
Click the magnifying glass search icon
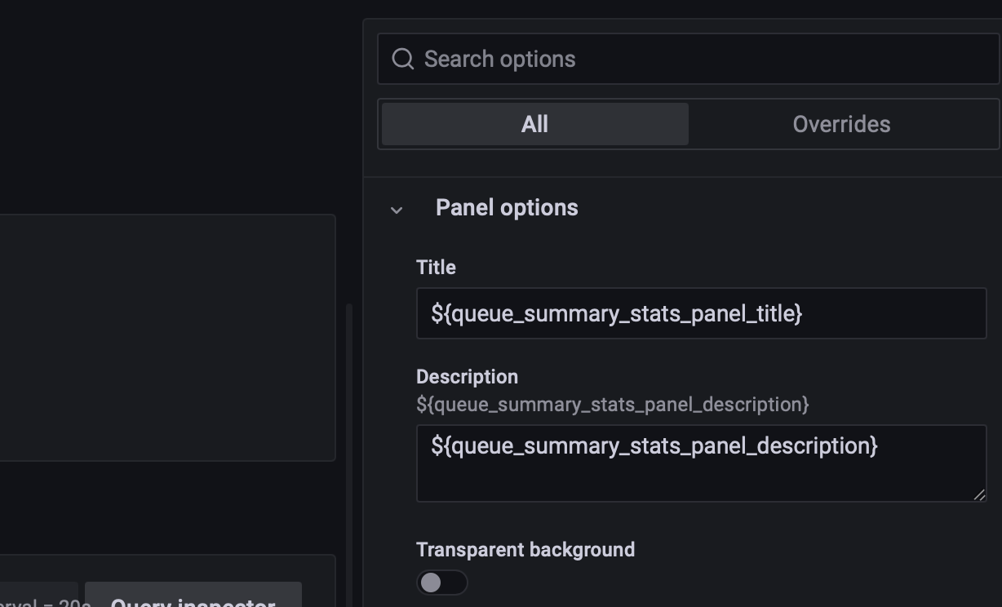pyautogui.click(x=403, y=58)
